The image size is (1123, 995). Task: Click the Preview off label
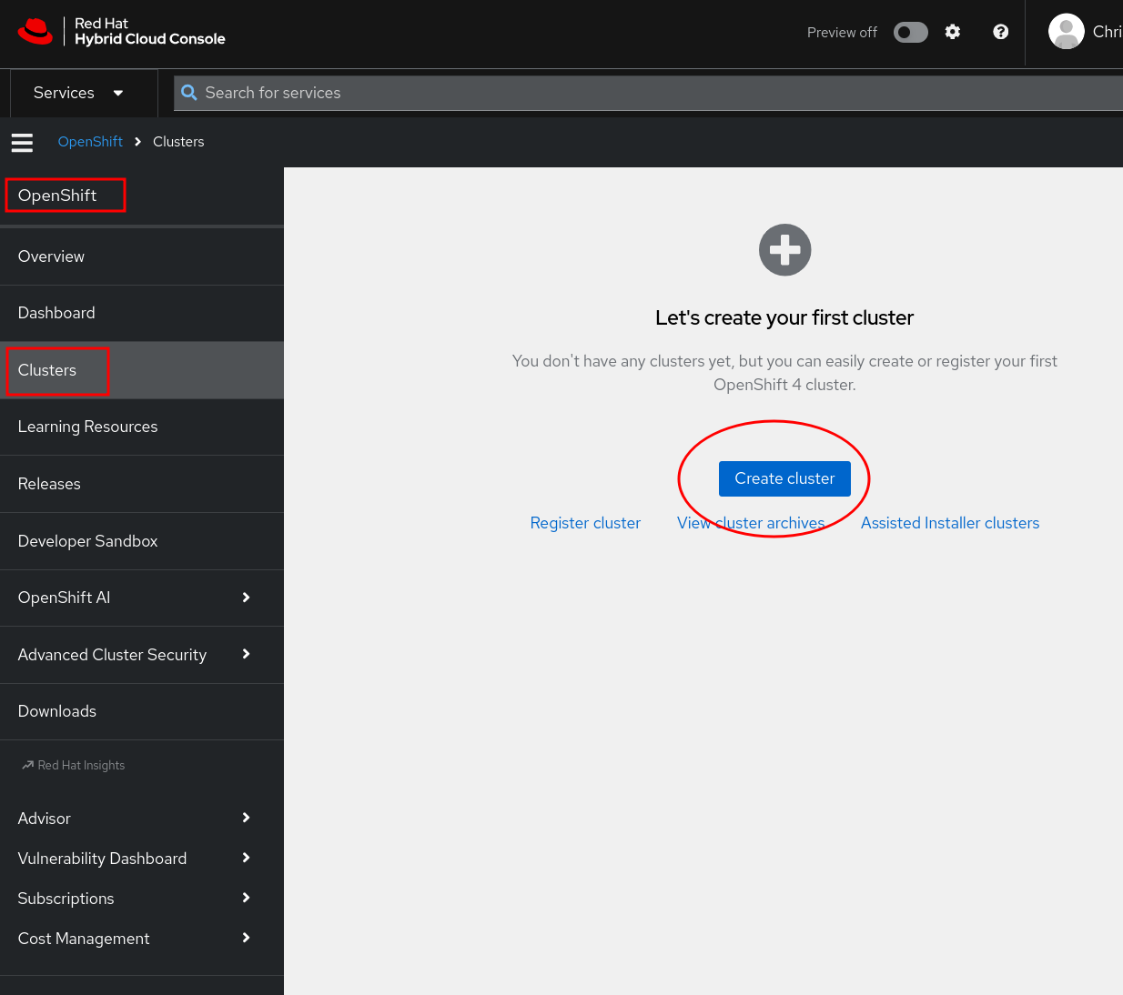842,33
